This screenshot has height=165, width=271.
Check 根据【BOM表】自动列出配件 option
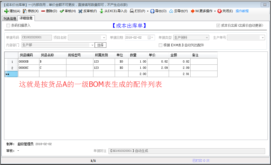point(160,45)
